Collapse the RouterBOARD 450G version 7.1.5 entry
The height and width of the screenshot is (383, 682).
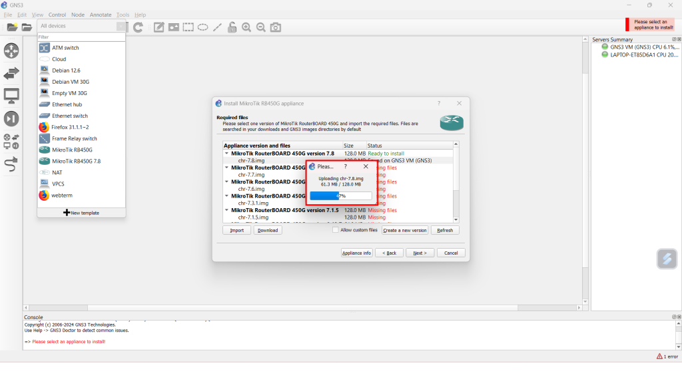226,210
